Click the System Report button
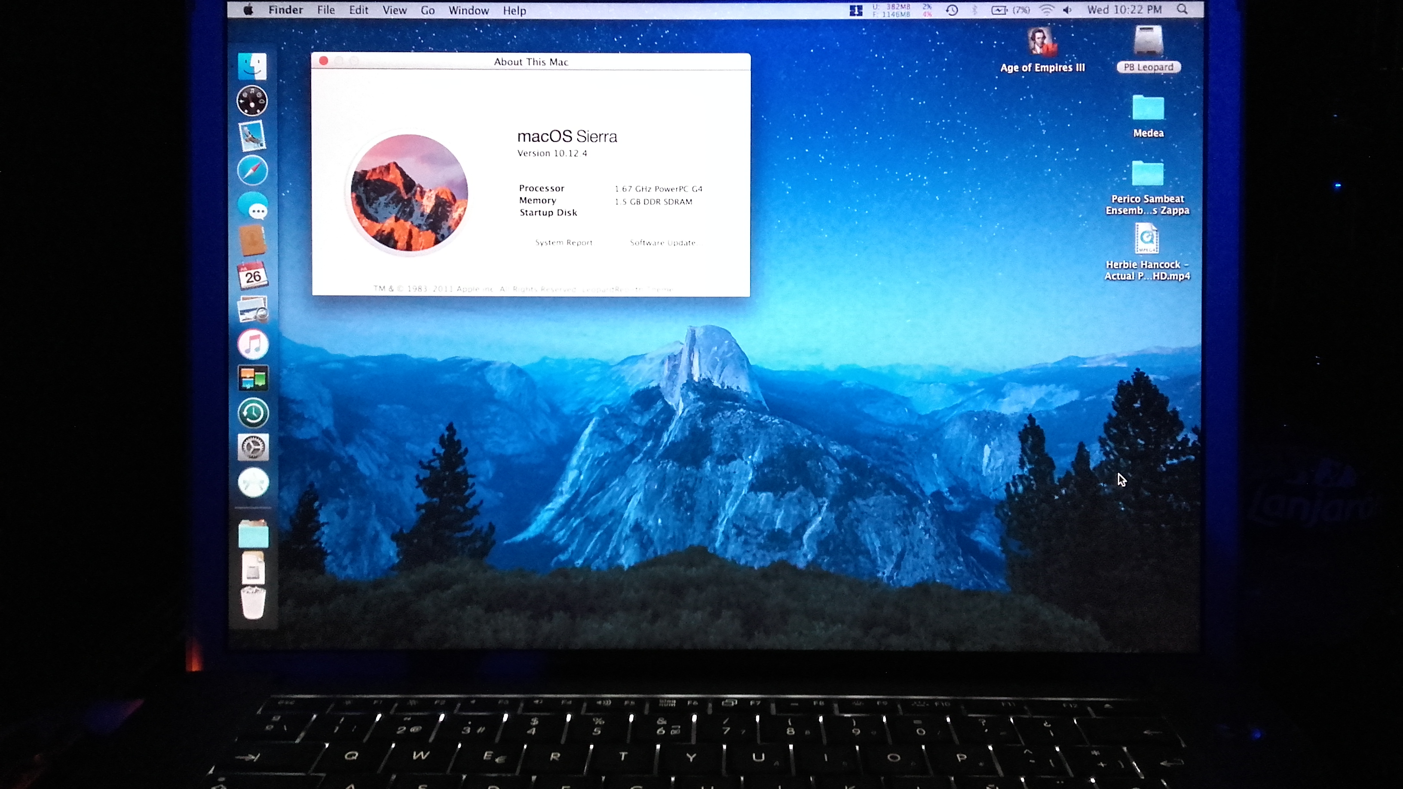 click(564, 243)
